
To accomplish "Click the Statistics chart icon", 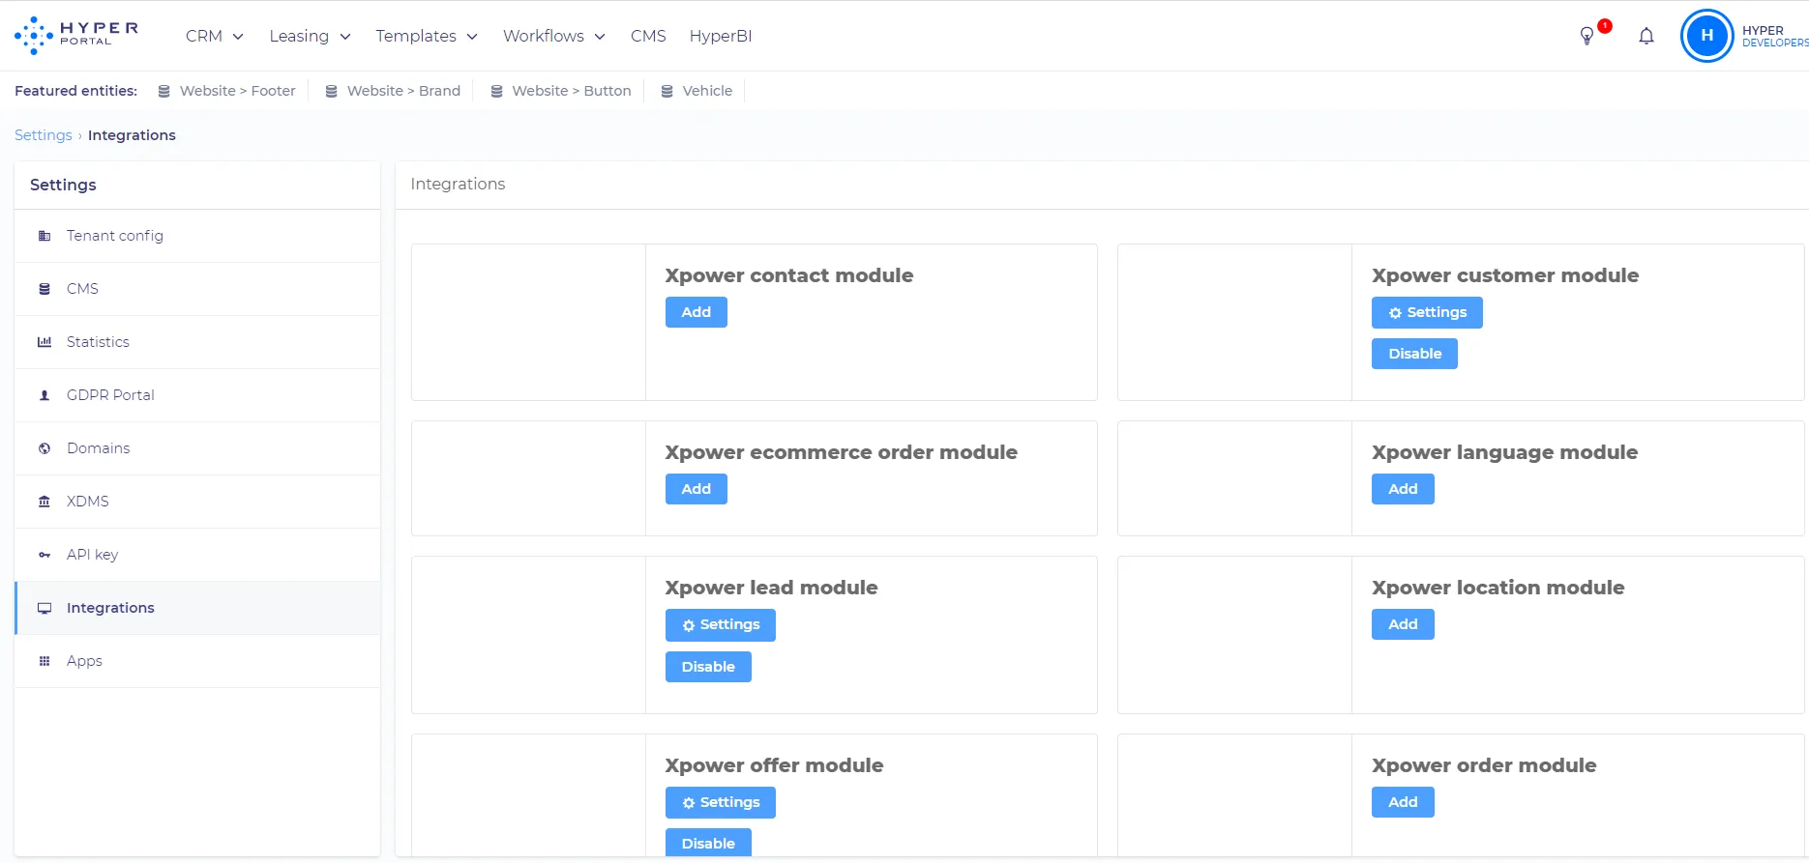I will pos(44,342).
